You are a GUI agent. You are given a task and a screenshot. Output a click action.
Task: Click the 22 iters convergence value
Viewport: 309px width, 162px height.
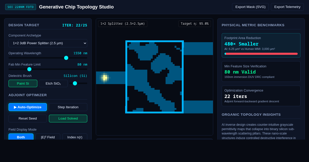(x=236, y=96)
